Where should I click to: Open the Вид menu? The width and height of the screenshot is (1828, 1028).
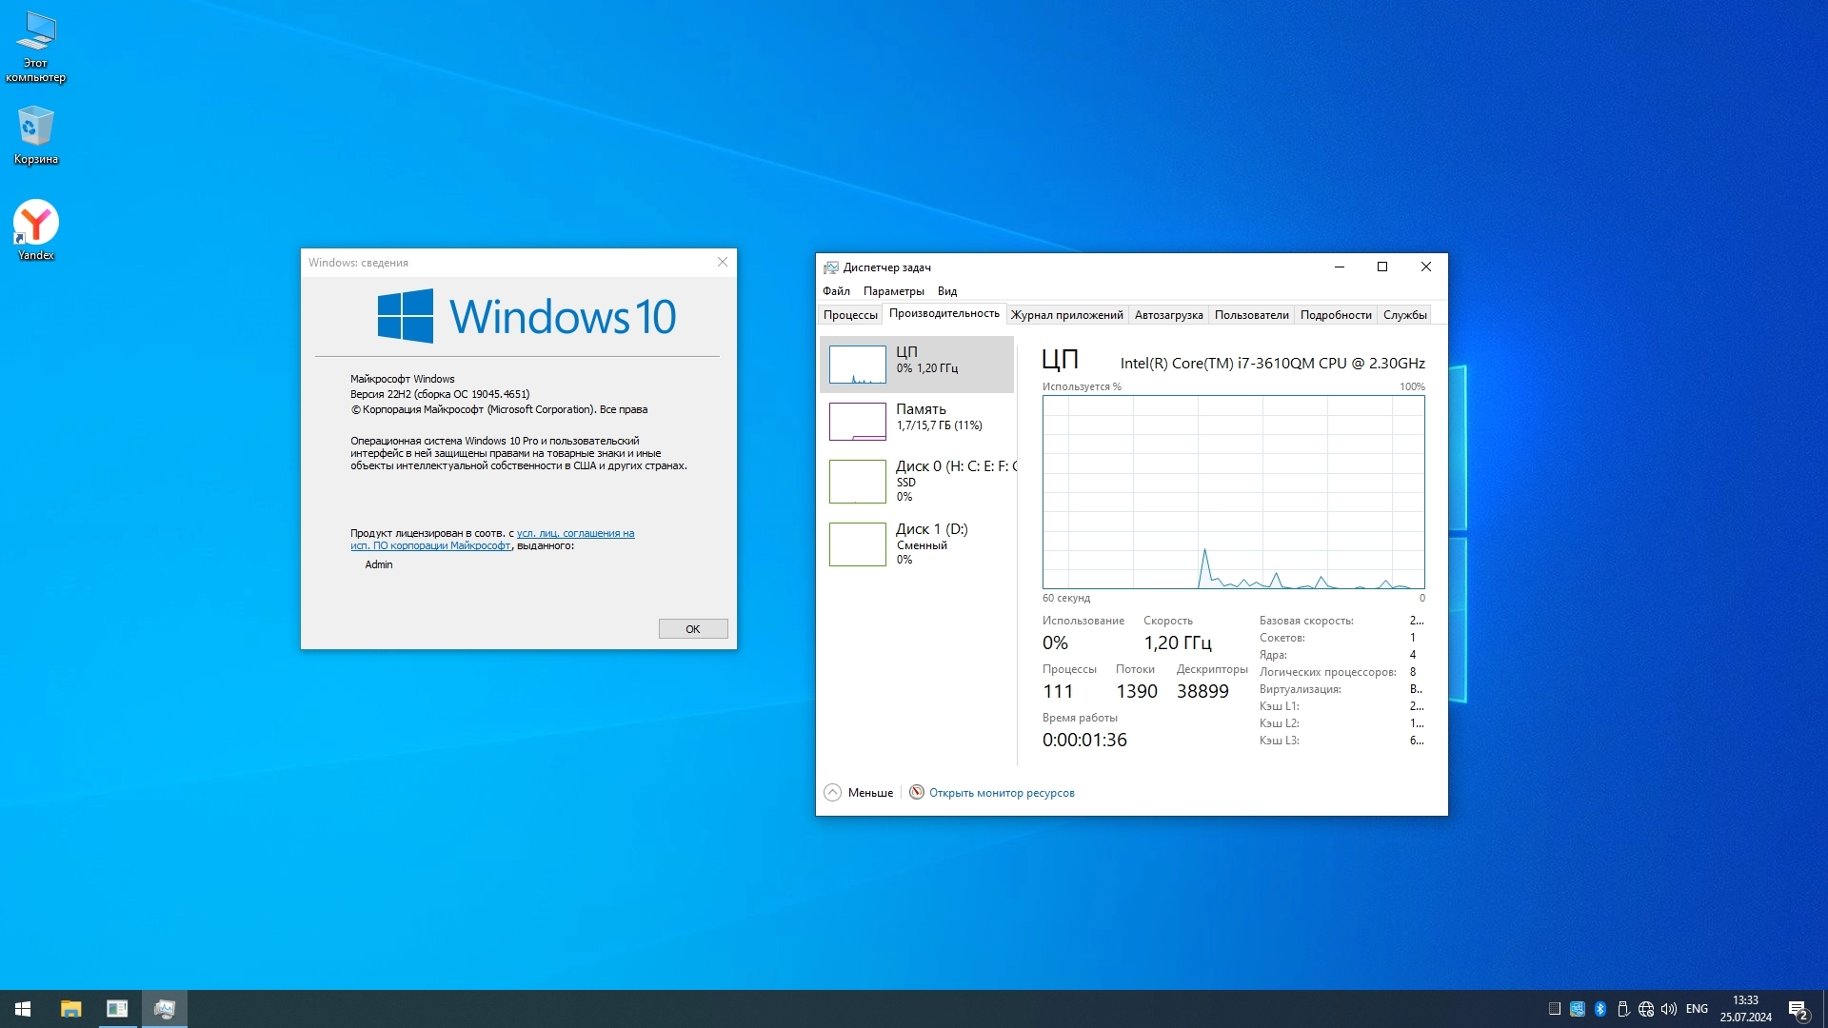click(x=946, y=291)
